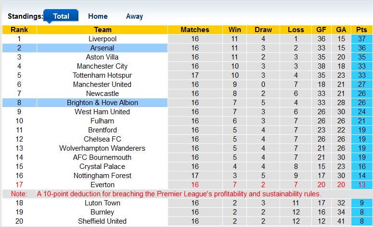
Task: Select West Ham United team name
Action: [x=103, y=112]
